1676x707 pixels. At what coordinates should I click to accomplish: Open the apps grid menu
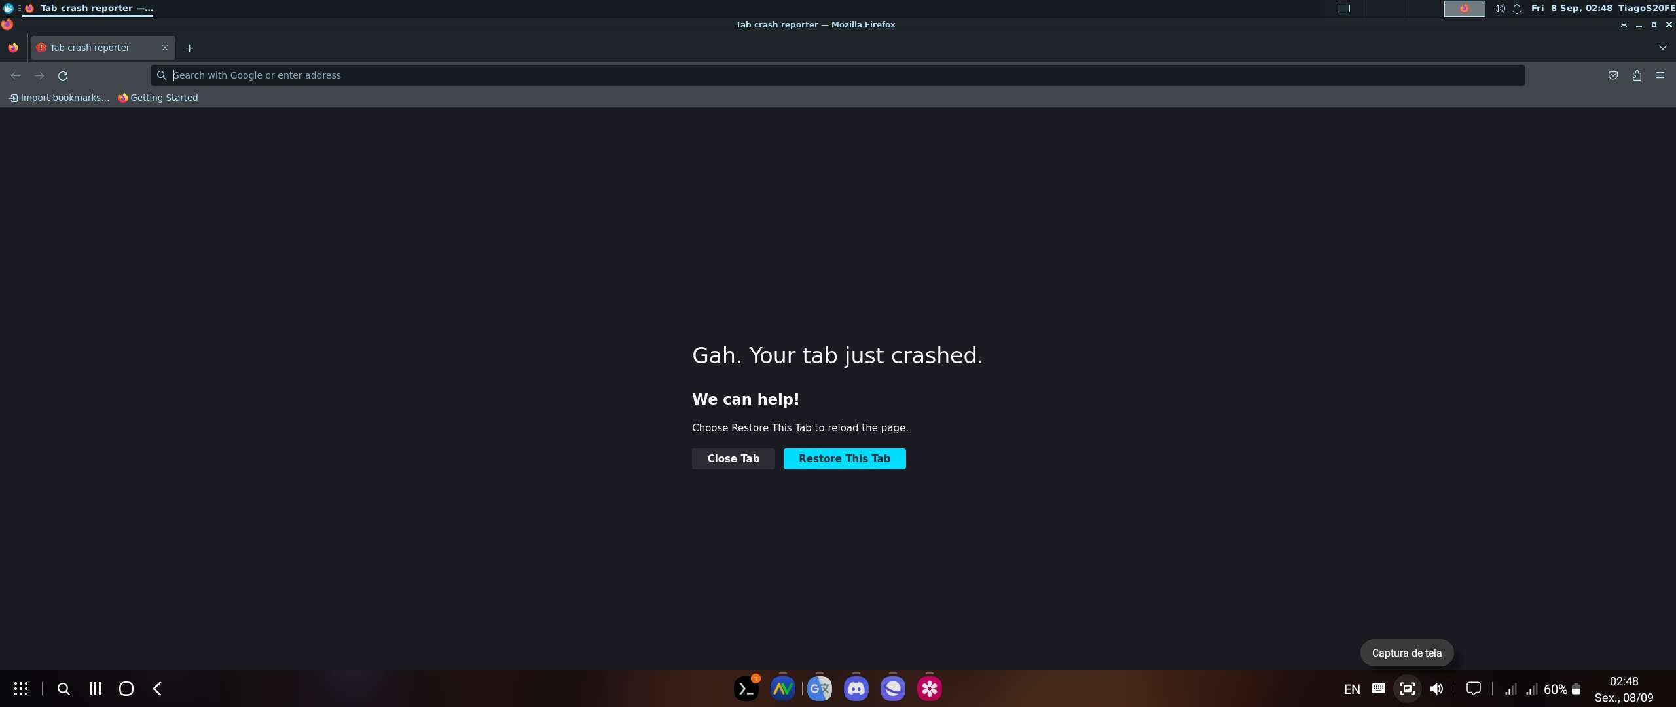click(22, 688)
